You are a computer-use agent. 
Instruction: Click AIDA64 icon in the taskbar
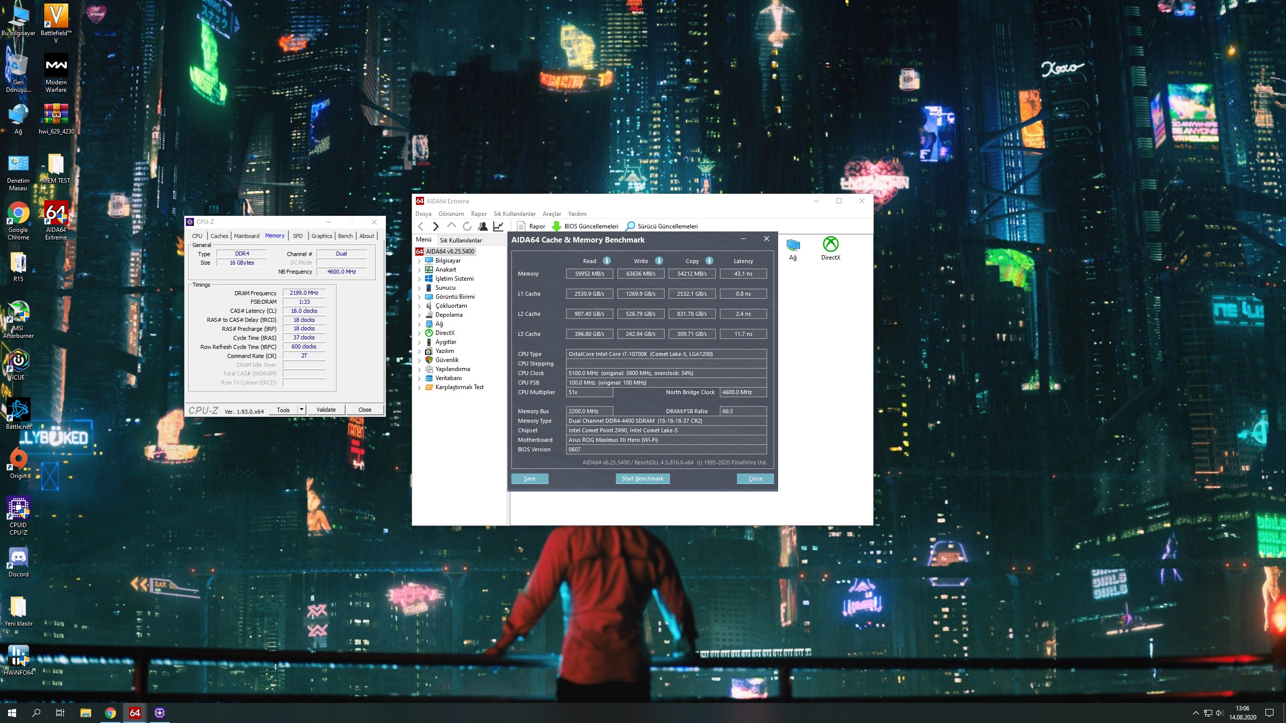tap(135, 712)
